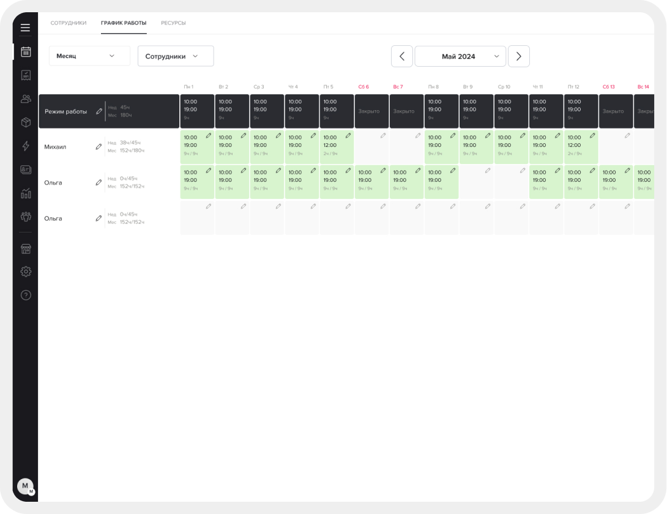Go to the next month arrow button
Image resolution: width=667 pixels, height=514 pixels.
pyautogui.click(x=518, y=56)
